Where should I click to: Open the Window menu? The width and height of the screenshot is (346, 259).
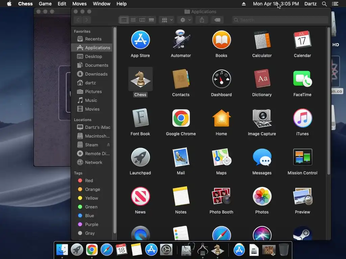101,4
